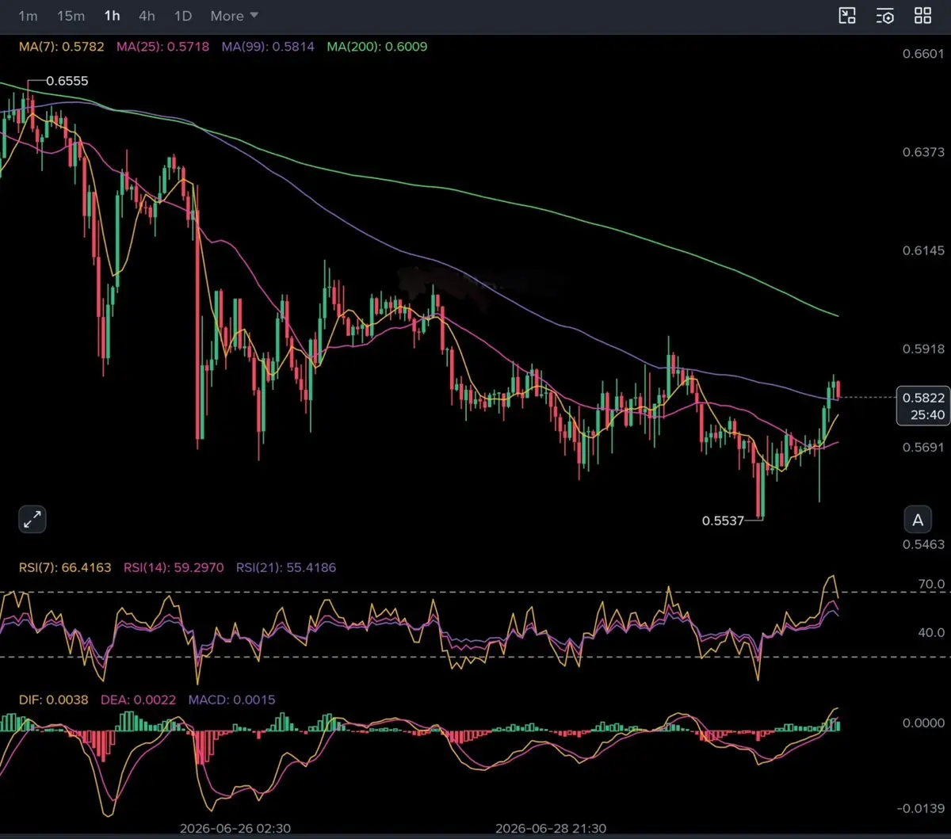
Task: Click the 0.6555 high price marker
Action: [67, 81]
